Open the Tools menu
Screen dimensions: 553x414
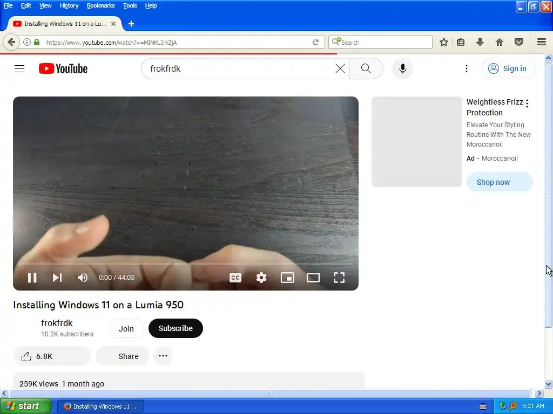tap(130, 5)
